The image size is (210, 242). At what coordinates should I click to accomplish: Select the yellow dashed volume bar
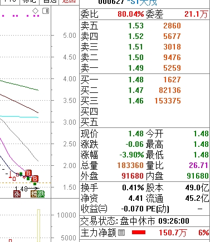[38, 225]
